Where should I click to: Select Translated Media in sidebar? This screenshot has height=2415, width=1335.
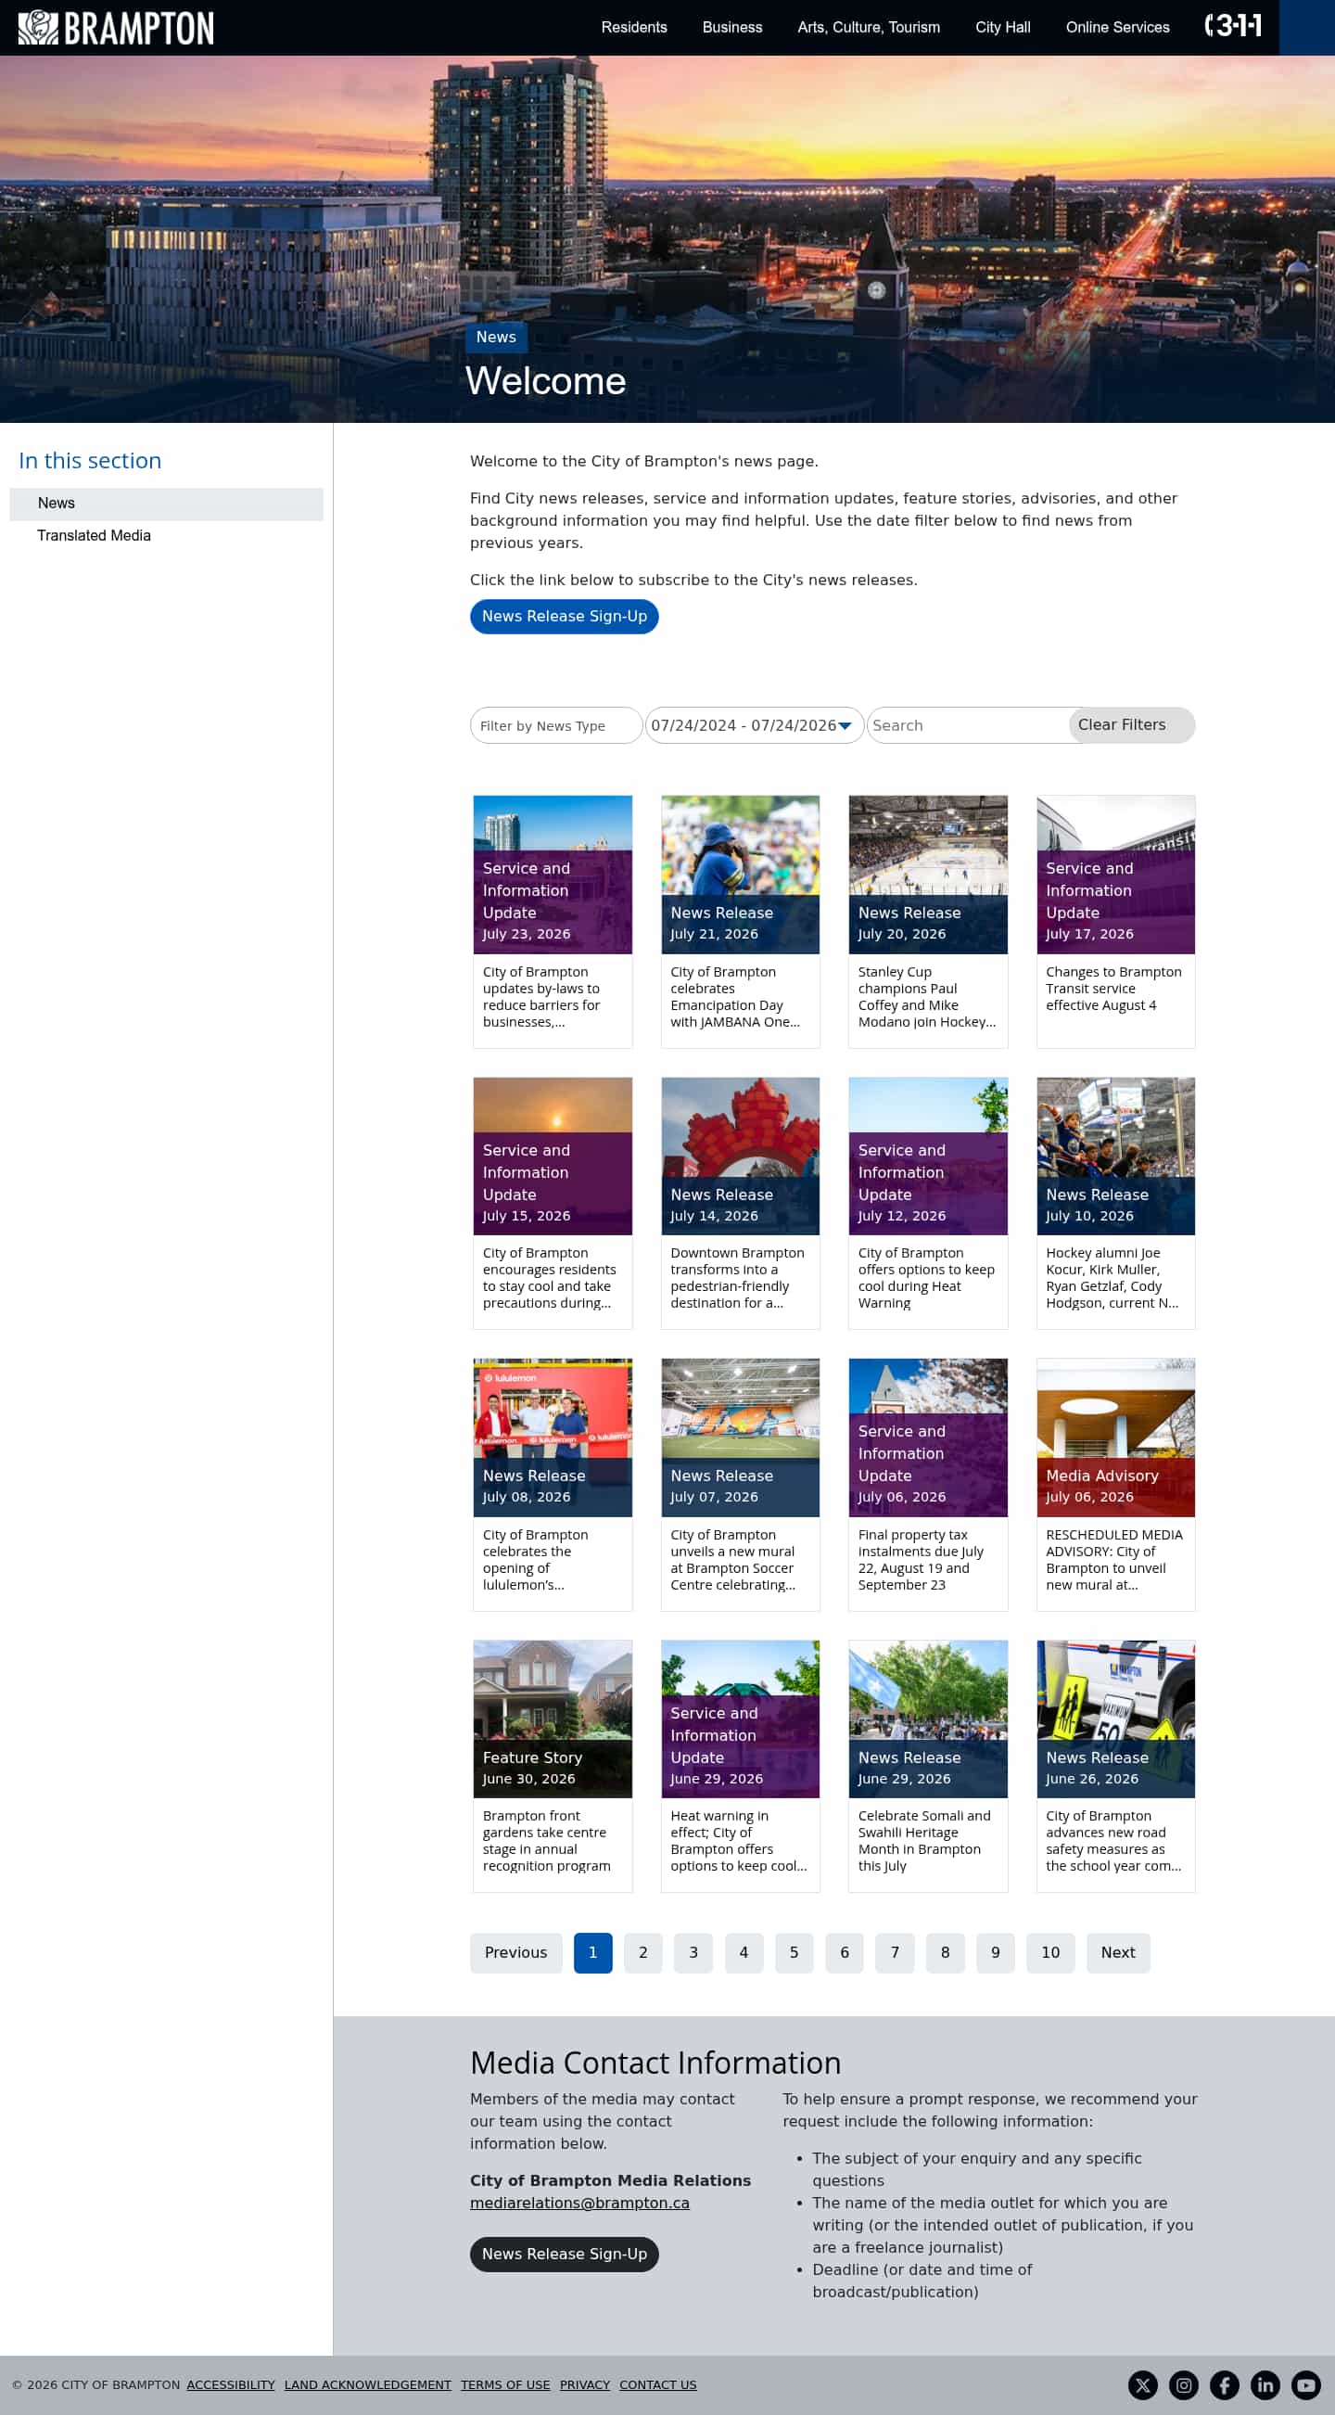pyautogui.click(x=94, y=535)
